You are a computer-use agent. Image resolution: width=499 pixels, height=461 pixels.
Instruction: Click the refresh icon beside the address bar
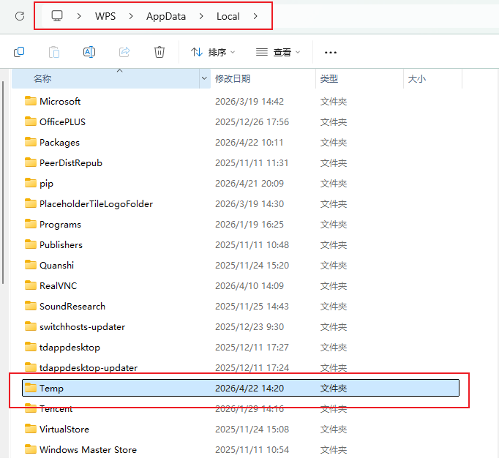pos(20,15)
